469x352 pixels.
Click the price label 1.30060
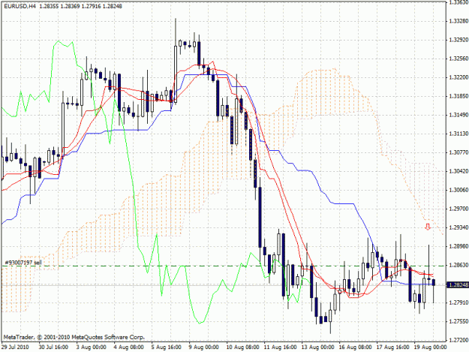[458, 190]
